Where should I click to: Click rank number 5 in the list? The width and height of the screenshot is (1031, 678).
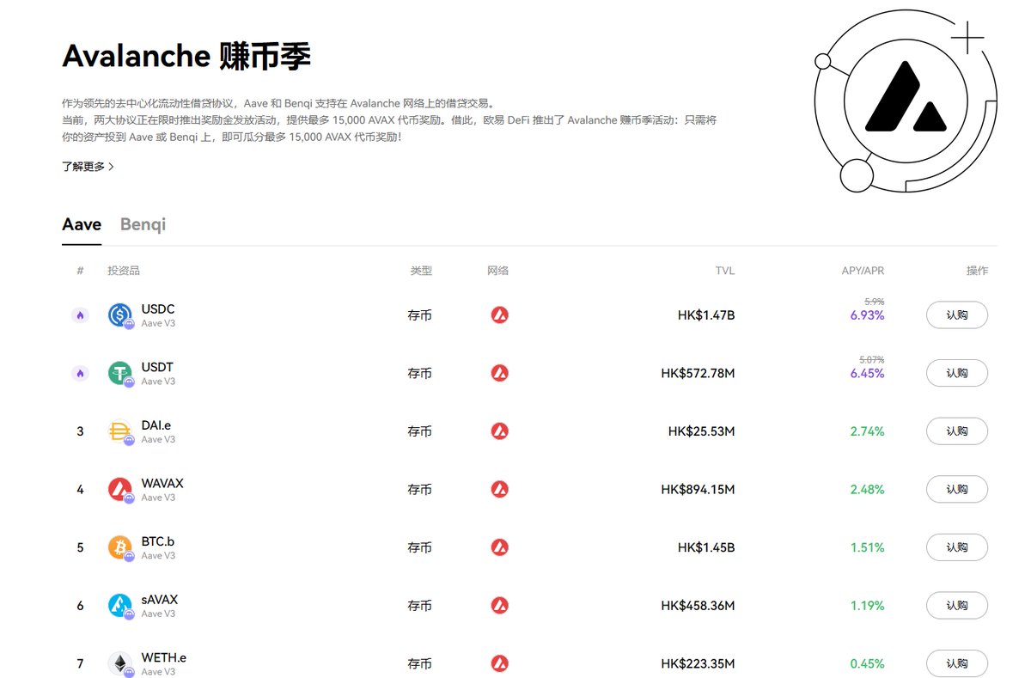(80, 547)
